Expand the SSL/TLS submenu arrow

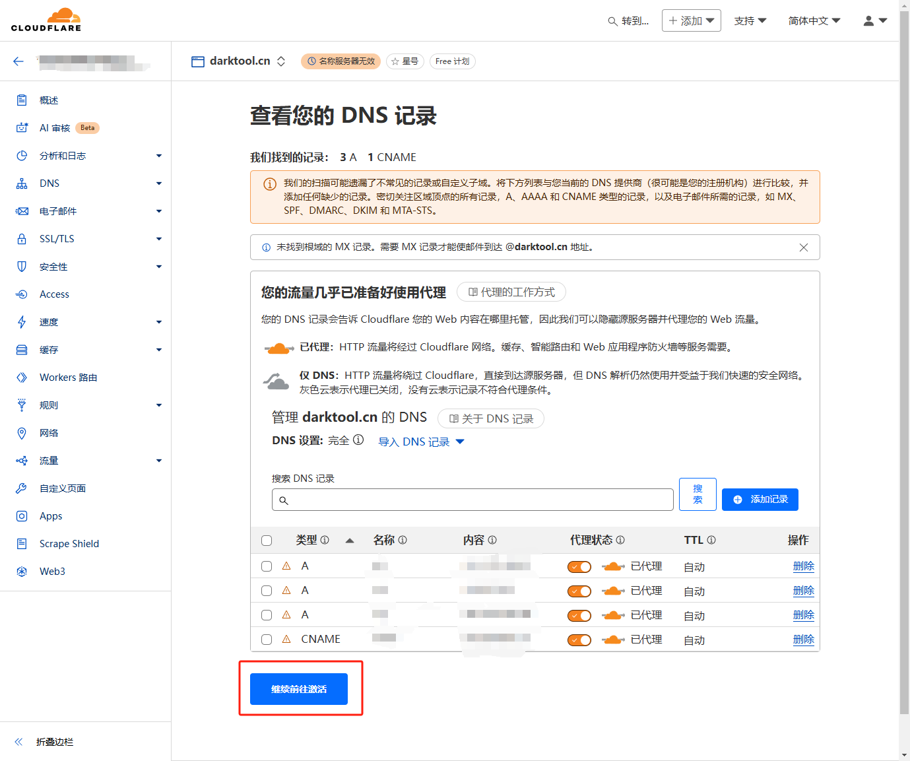pyautogui.click(x=159, y=239)
